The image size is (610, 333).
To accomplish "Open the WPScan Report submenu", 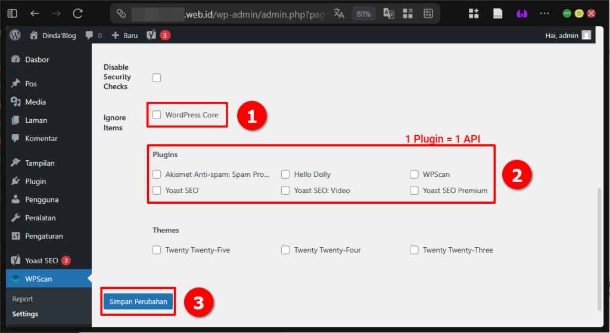I will (x=23, y=299).
